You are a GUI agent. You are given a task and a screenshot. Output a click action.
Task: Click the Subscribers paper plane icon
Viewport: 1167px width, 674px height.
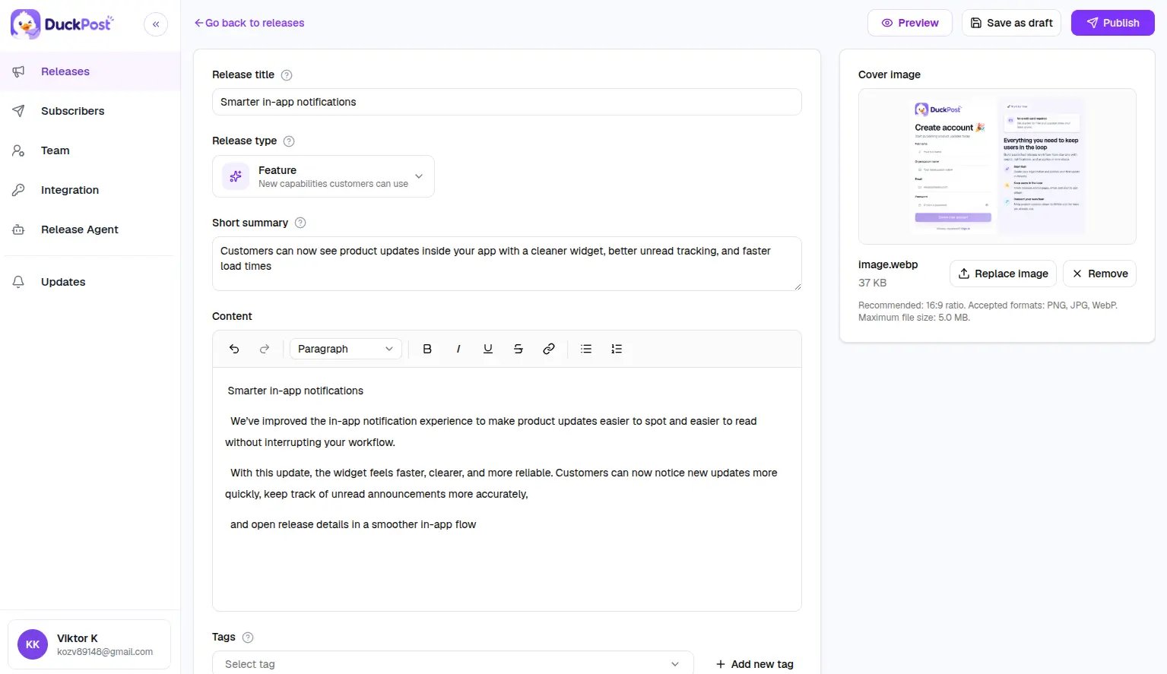[x=19, y=111]
